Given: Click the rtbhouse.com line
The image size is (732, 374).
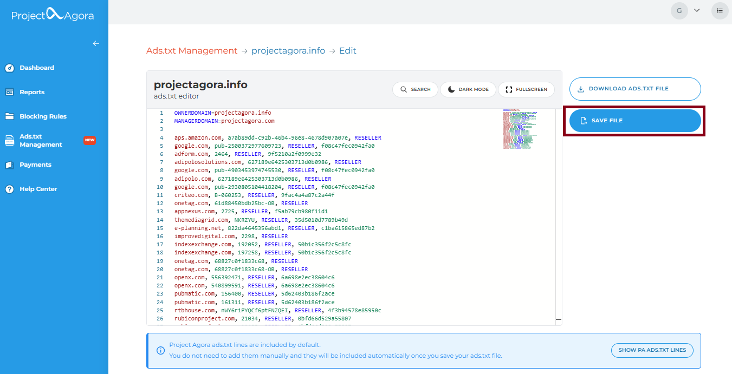Looking at the screenshot, I should coord(278,310).
